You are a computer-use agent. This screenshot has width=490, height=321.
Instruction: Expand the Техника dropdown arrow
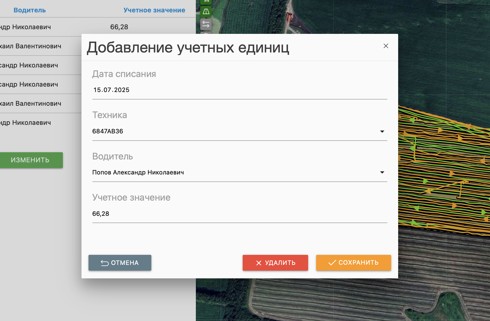(x=382, y=132)
